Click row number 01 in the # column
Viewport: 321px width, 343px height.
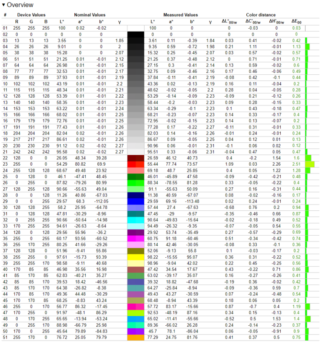tap(6, 28)
